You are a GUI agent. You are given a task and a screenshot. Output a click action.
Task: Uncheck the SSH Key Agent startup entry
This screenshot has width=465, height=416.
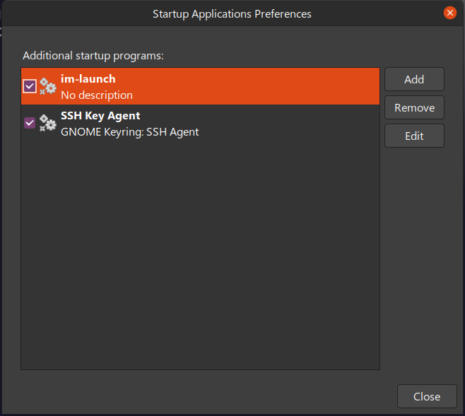30,123
